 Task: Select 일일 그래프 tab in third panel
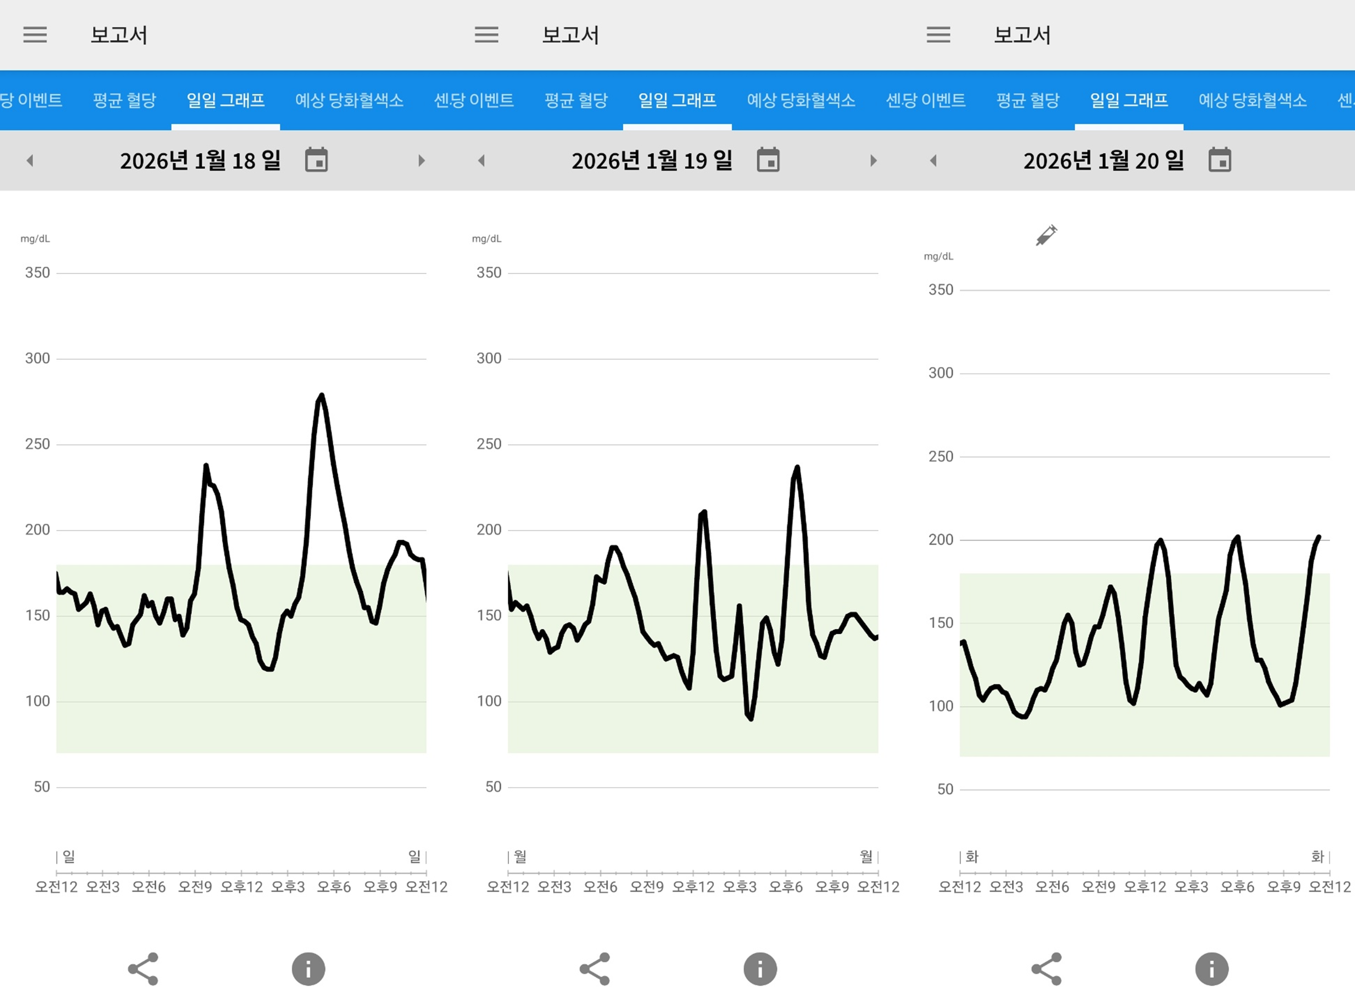click(x=1129, y=100)
